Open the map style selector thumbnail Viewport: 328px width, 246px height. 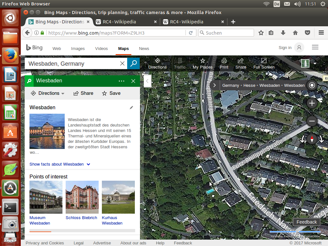[305, 63]
